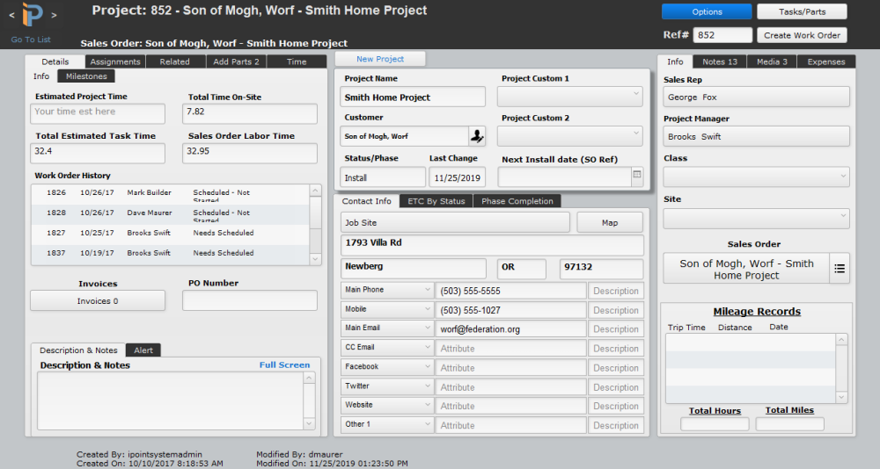
Task: Open calendar picker for Next Install date
Action: click(x=637, y=175)
